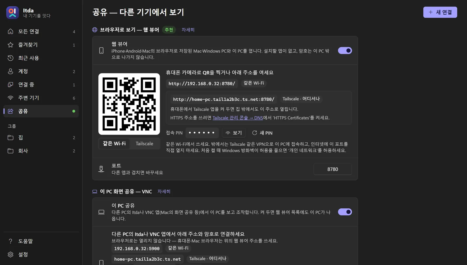467x265 pixels.
Task: Click the 그룹 section header
Action: [x=12, y=126]
